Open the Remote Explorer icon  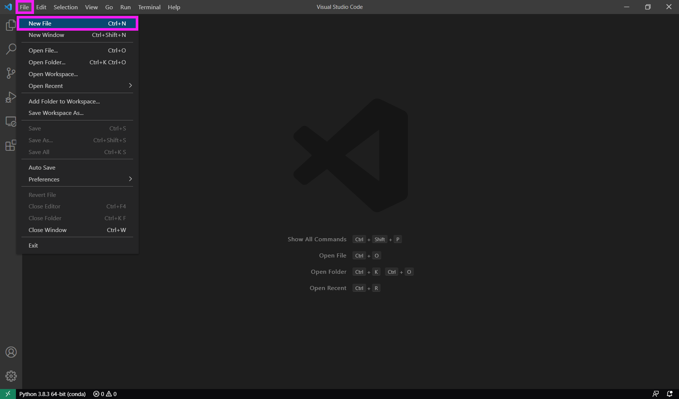(11, 122)
